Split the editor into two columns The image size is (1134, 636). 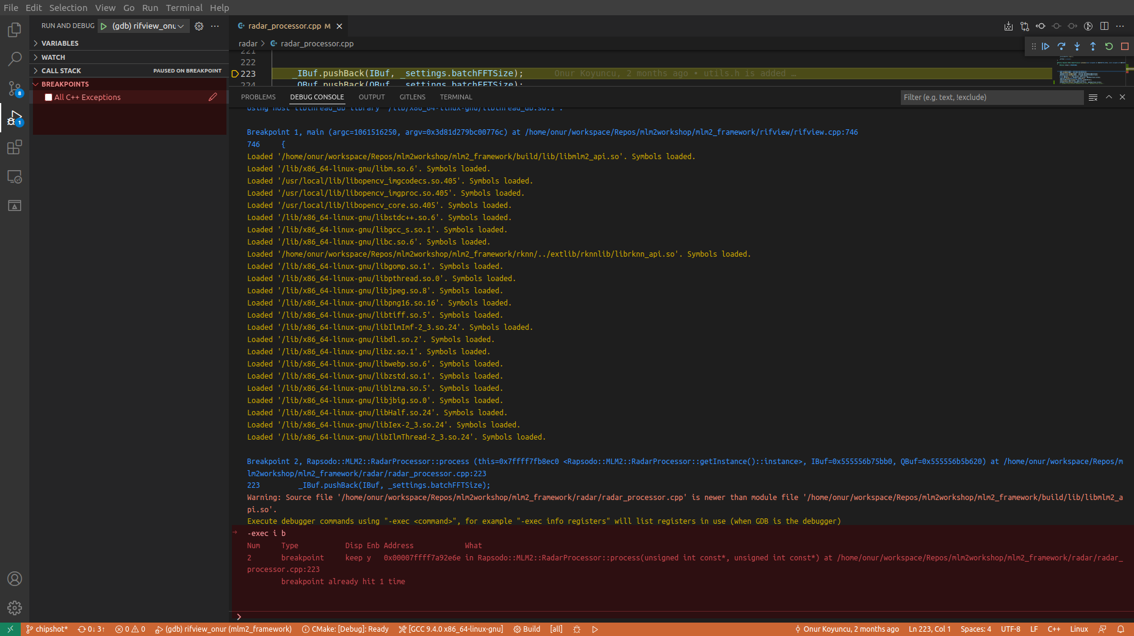coord(1104,26)
